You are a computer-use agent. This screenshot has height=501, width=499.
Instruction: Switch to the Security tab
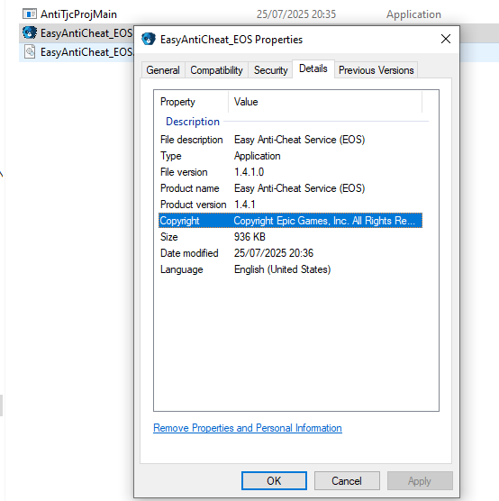(x=271, y=70)
